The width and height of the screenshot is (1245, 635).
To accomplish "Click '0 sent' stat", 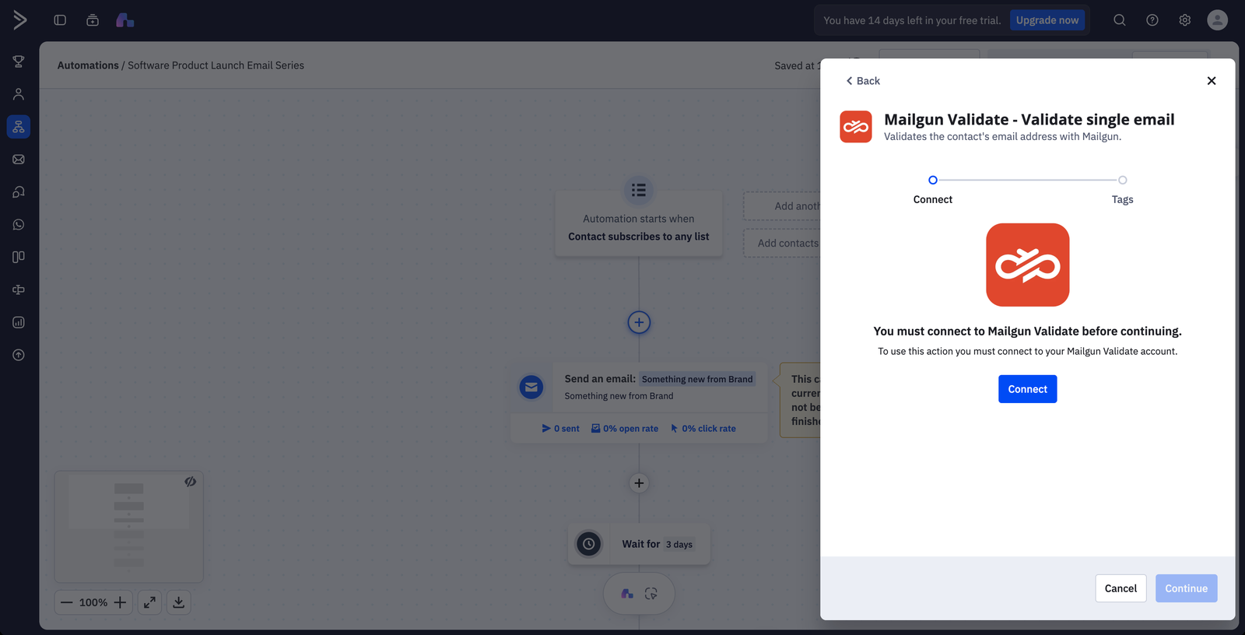I will (560, 429).
